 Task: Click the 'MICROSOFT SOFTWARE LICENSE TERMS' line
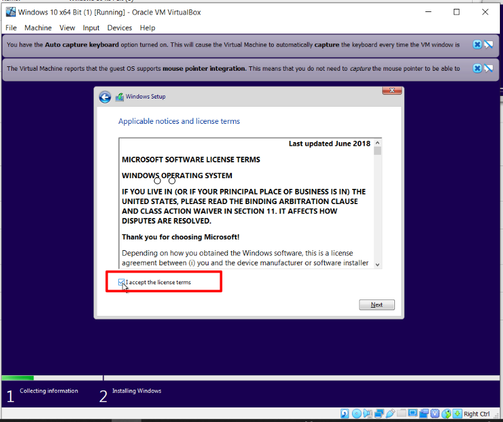click(x=191, y=160)
